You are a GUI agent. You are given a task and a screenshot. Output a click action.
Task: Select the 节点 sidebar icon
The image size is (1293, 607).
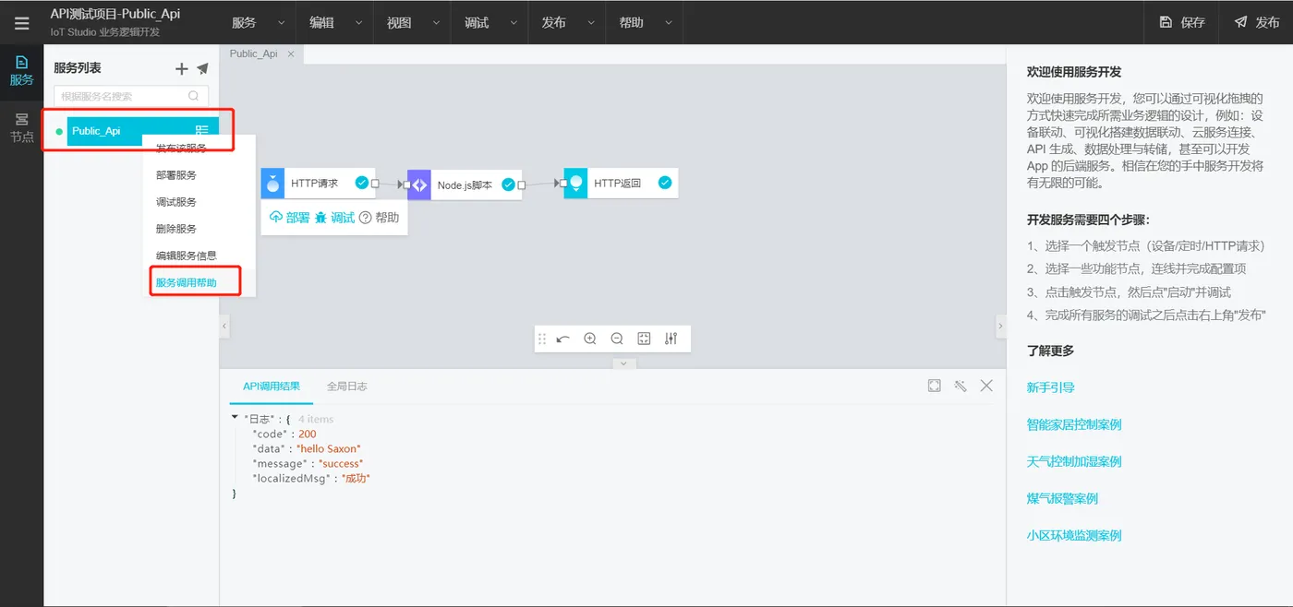pos(21,127)
